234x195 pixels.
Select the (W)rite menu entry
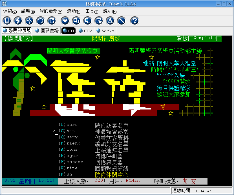coord(68,168)
